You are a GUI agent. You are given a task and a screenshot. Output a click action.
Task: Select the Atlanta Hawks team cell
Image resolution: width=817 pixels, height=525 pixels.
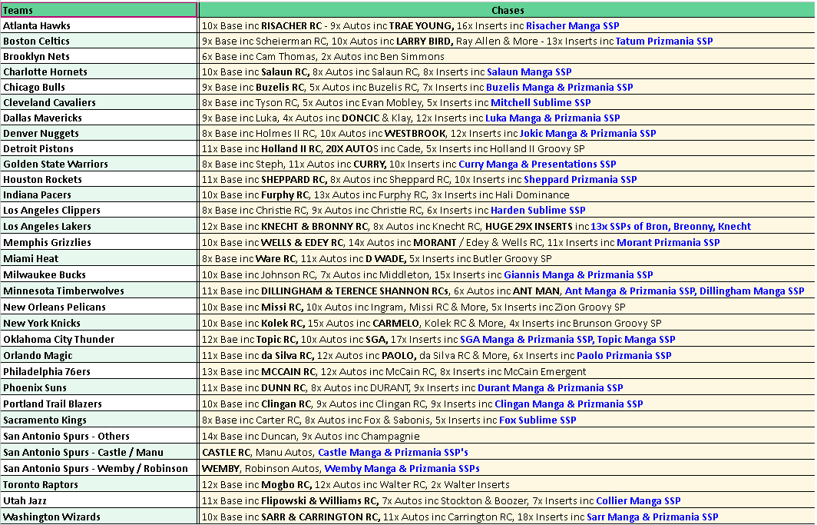[98, 25]
